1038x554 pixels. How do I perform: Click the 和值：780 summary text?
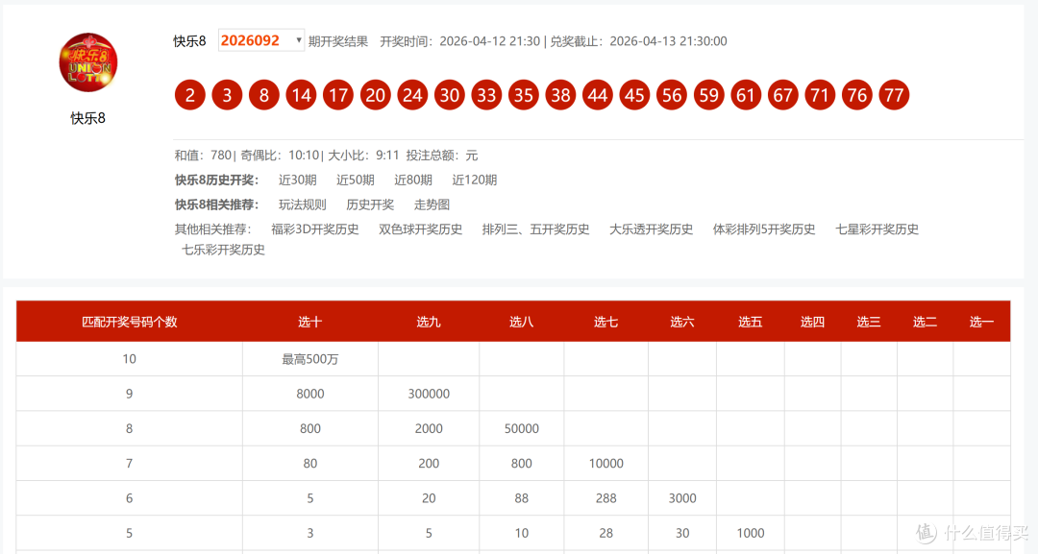(203, 156)
